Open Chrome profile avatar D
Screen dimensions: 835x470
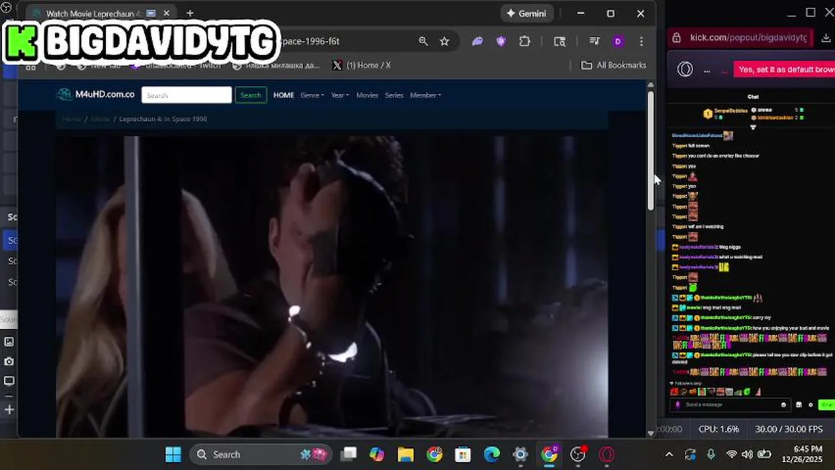(618, 41)
